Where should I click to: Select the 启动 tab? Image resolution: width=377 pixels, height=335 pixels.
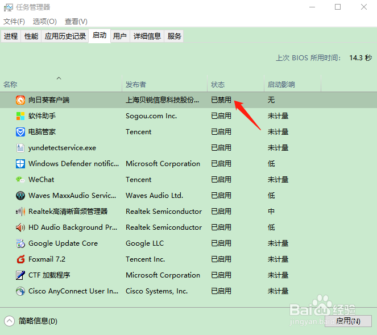click(100, 36)
